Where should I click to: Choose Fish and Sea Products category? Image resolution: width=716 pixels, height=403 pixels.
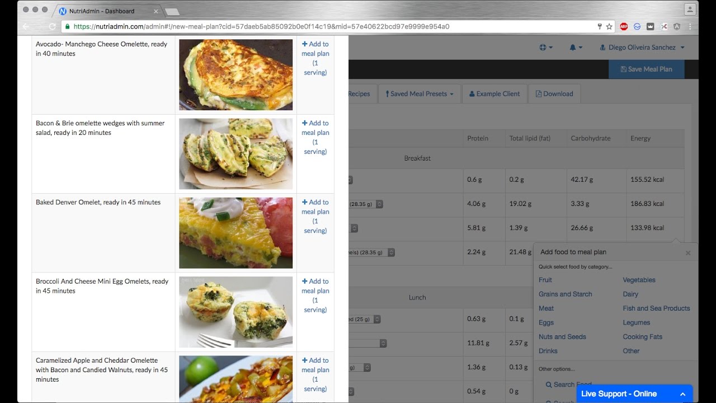(656, 308)
